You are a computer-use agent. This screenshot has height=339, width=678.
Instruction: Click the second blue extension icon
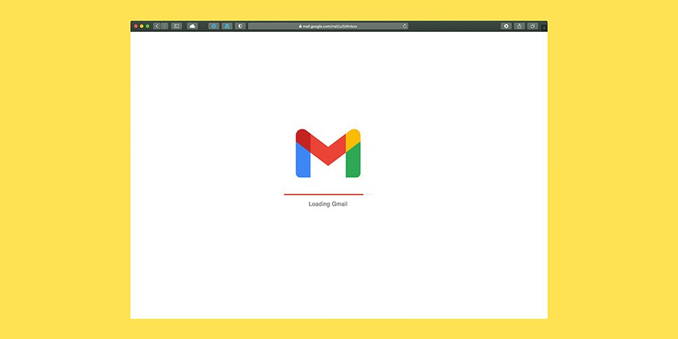pyautogui.click(x=227, y=26)
